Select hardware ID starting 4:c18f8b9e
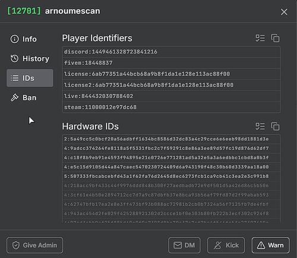The height and width of the screenshot is (258, 297). 171,158
